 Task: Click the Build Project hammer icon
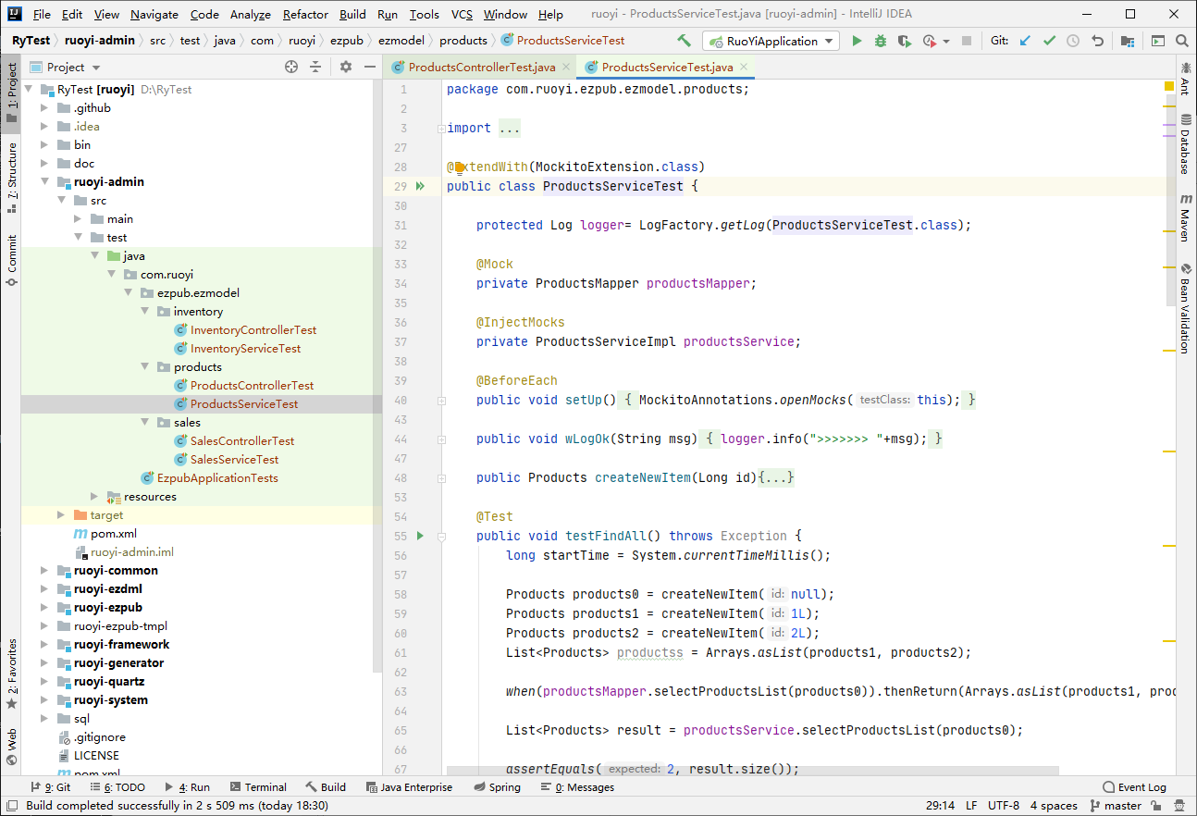684,41
